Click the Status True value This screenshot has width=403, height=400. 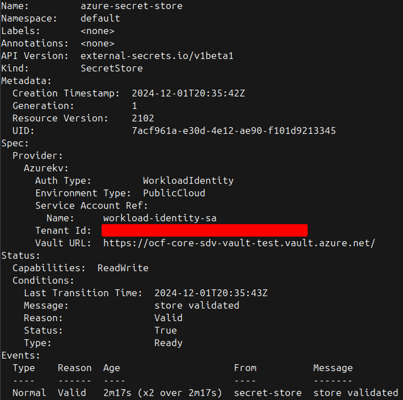pos(165,330)
